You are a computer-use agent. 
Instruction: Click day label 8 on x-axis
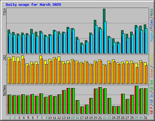pyautogui.click(x=42, y=118)
